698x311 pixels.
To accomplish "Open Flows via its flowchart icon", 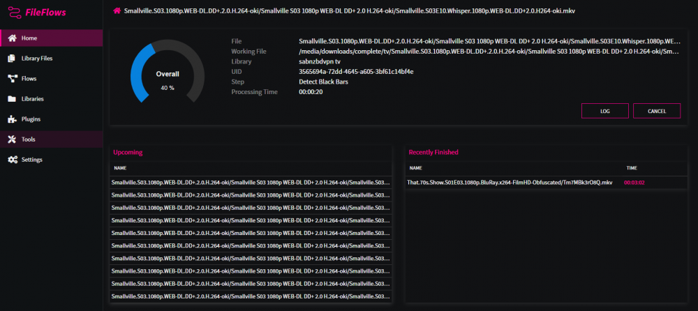I will point(13,78).
